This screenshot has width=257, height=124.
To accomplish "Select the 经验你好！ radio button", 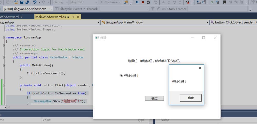I will point(121,76).
